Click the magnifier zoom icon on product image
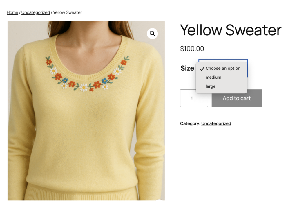The image size is (297, 212). (152, 34)
